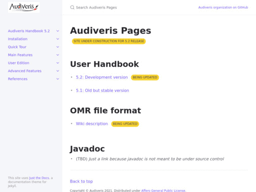Open Advanced Features page

[x=25, y=71]
